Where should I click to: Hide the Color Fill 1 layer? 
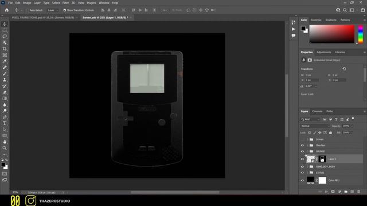pyautogui.click(x=302, y=180)
